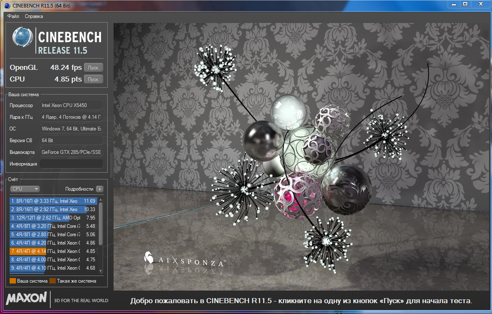Viewport: 492px width, 314px height.
Task: Click the Версия CB field 64 Bit
Action: coord(72,140)
